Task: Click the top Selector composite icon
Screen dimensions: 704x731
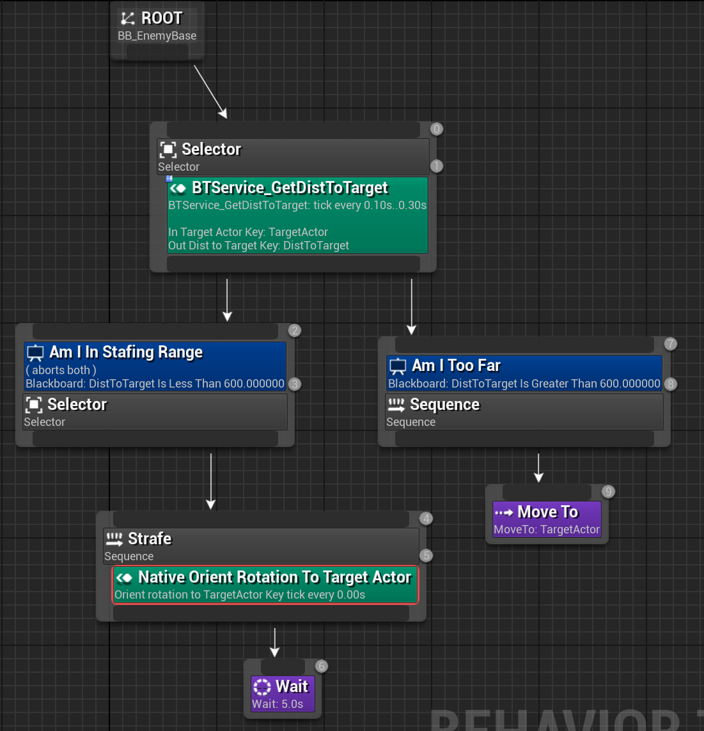Action: tap(168, 150)
